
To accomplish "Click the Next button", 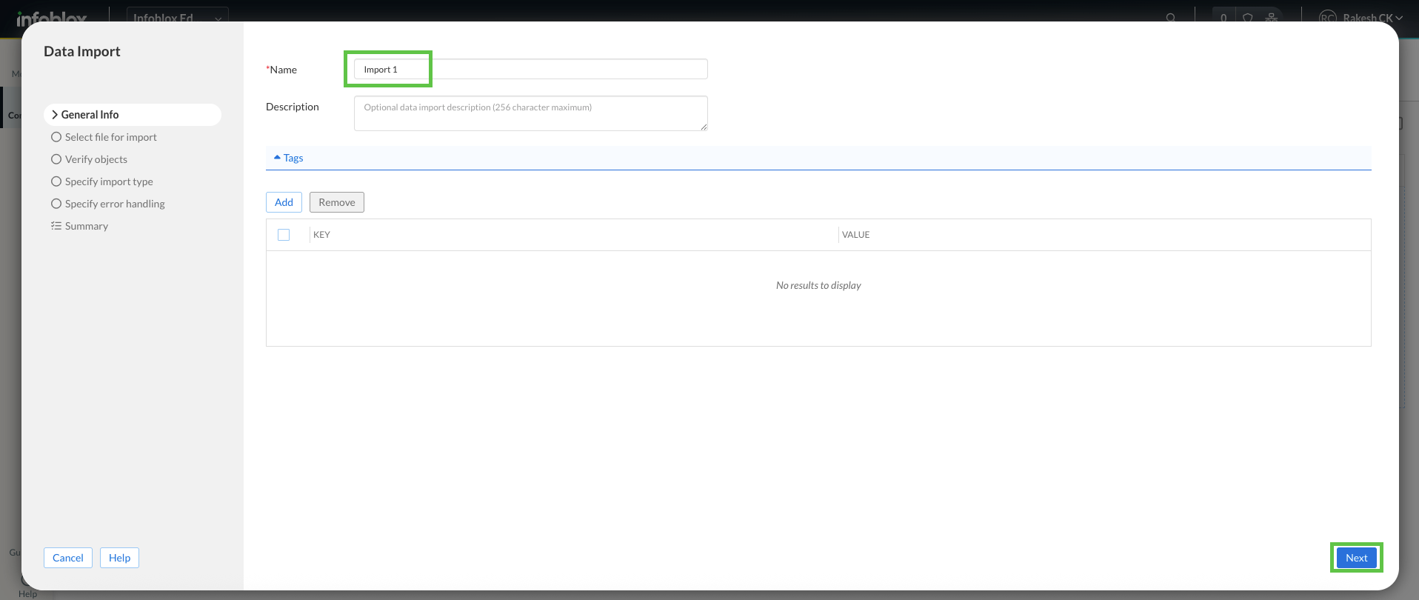I will (1356, 558).
